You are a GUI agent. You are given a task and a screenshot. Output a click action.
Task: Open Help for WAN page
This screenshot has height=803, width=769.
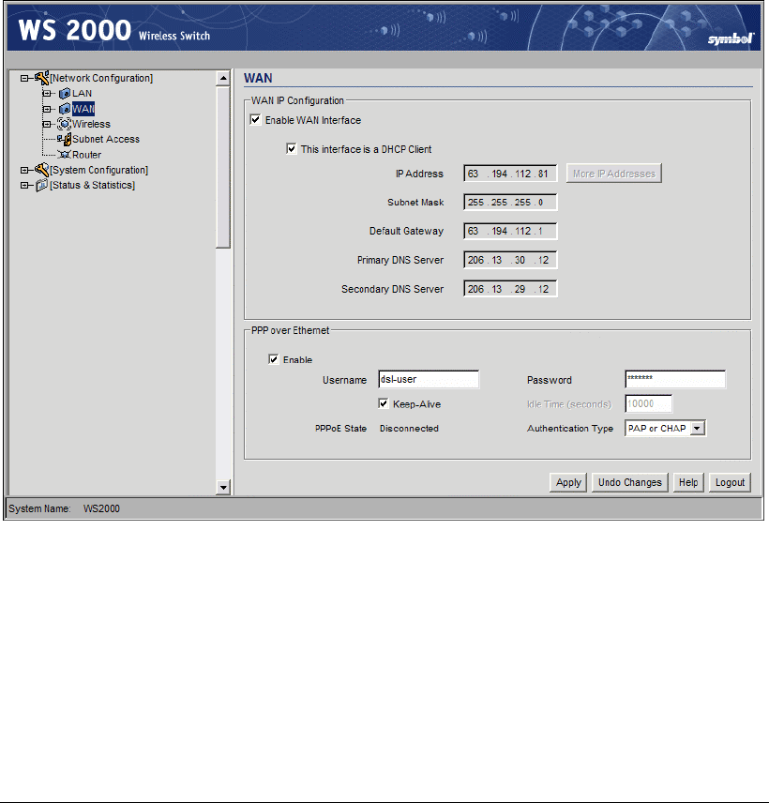point(688,482)
